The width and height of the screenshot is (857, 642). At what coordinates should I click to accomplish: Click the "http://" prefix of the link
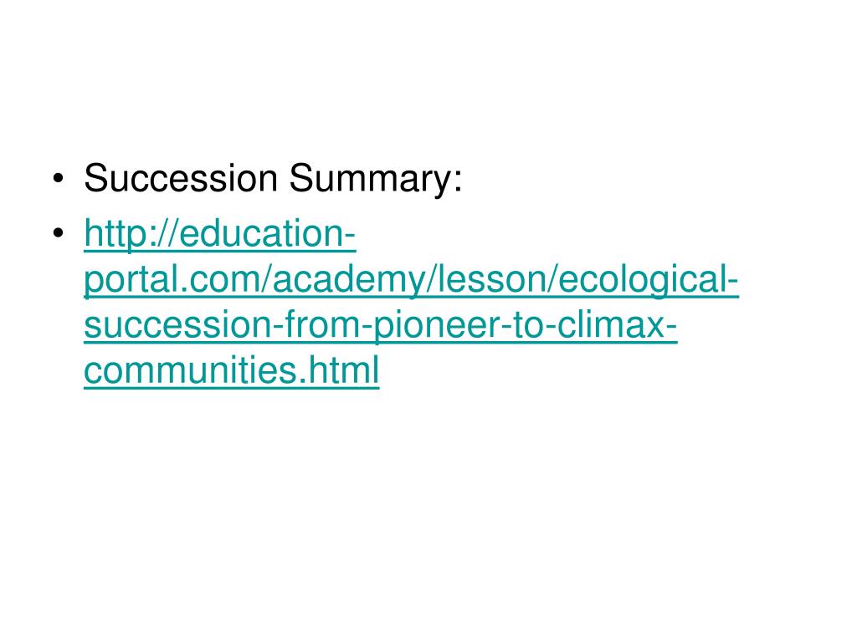[x=131, y=235]
